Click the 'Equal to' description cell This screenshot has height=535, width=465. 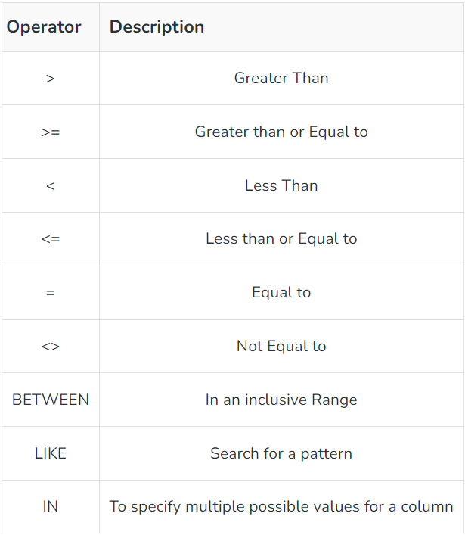click(x=281, y=293)
